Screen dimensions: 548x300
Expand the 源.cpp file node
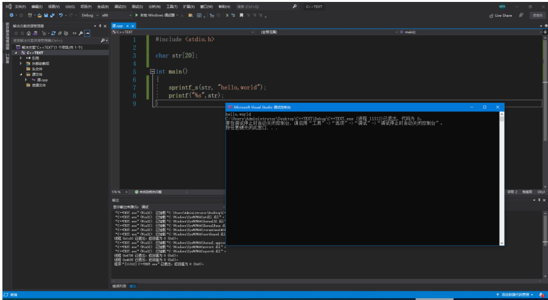pos(26,80)
